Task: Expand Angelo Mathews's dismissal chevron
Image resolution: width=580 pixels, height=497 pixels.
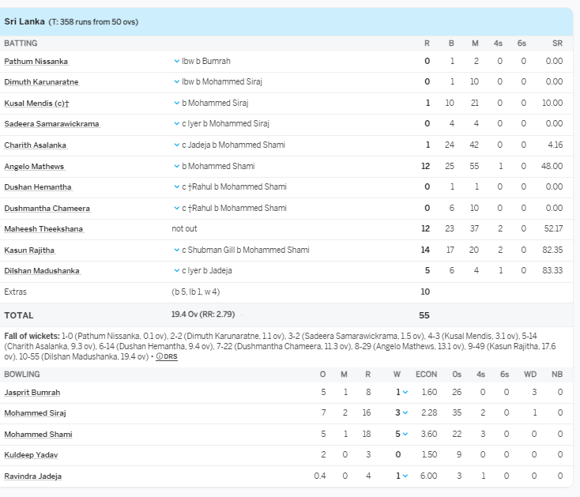Action: [176, 166]
